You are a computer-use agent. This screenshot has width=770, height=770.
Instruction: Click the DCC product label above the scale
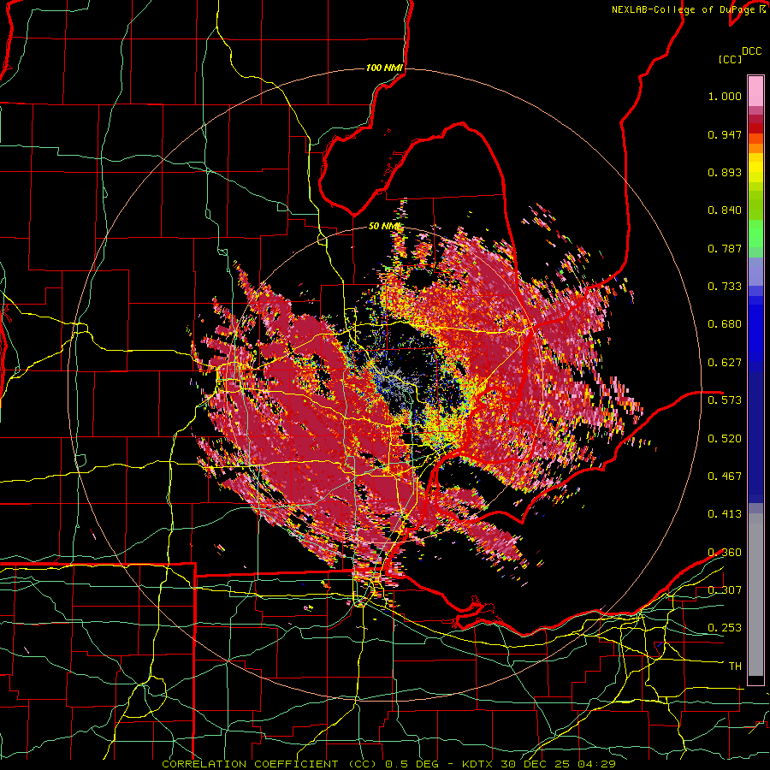(x=751, y=51)
